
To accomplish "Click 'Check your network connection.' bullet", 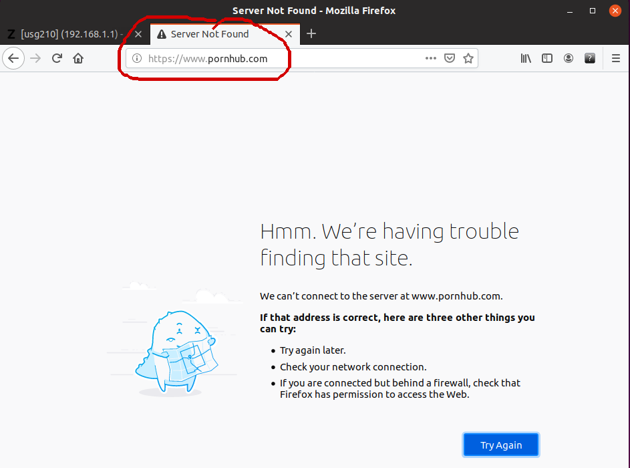I will pyautogui.click(x=353, y=367).
